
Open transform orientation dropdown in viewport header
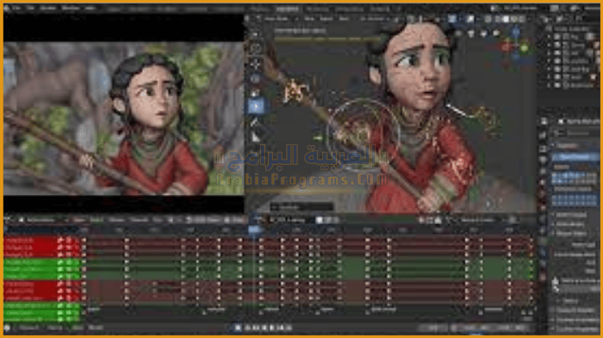pyautogui.click(x=375, y=18)
